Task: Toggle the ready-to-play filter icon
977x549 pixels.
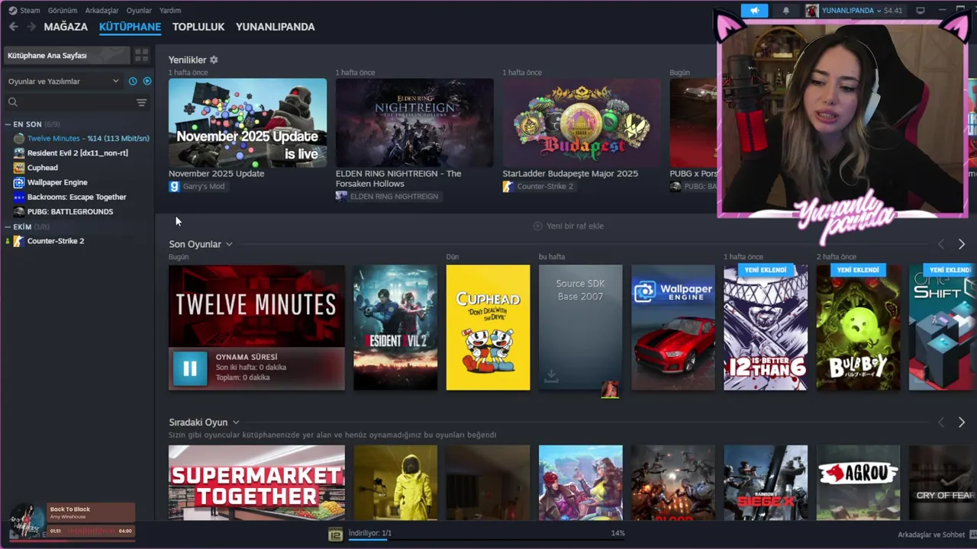Action: click(147, 81)
